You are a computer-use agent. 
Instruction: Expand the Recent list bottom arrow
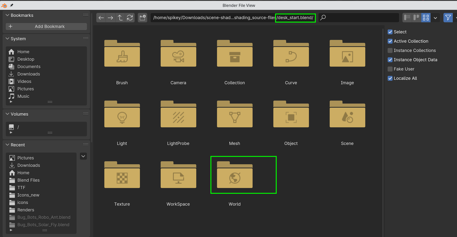pyautogui.click(x=11, y=230)
